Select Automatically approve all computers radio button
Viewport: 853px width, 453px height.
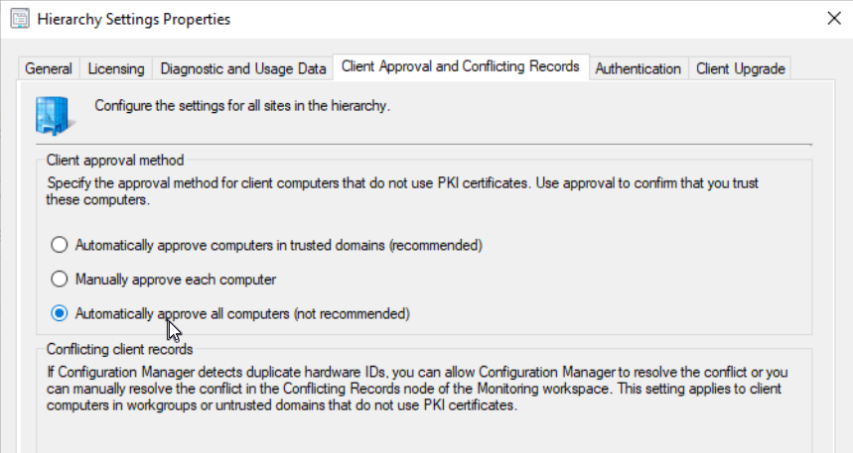coord(60,313)
